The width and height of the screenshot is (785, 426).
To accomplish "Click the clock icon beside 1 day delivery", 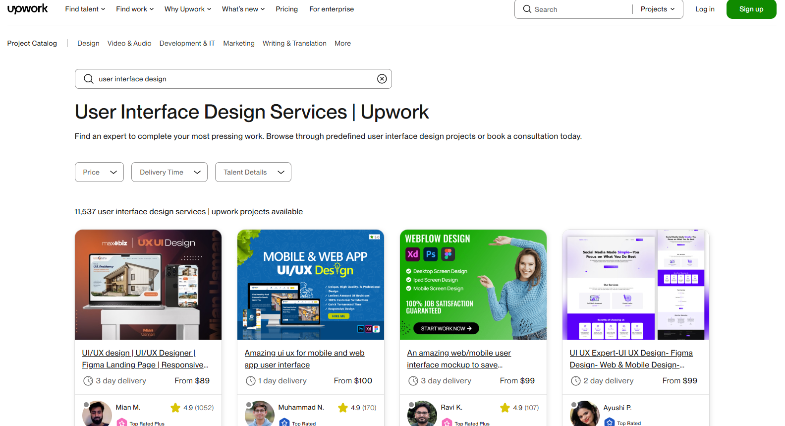I will (250, 381).
